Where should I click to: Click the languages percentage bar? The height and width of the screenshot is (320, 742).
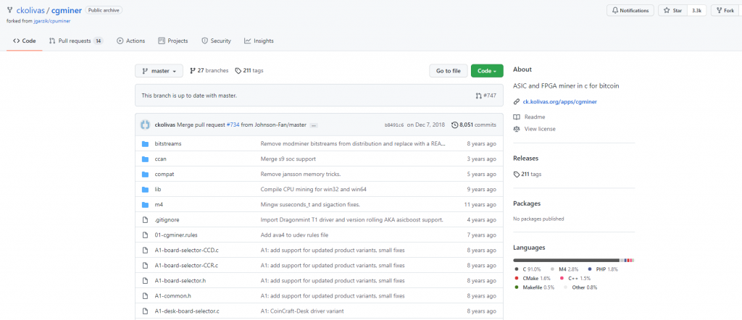(x=574, y=260)
